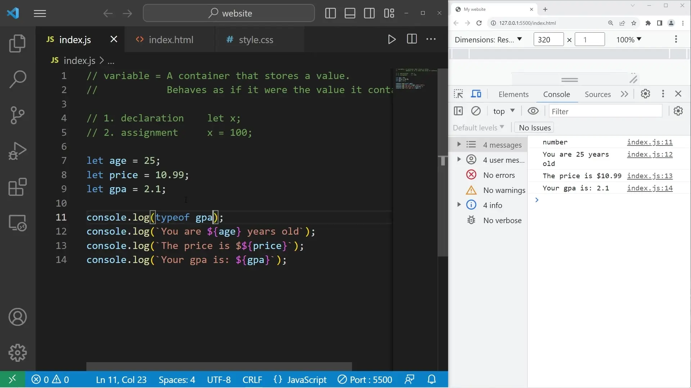This screenshot has height=388, width=691.
Task: Show more DevTools tabs chevron
Action: (x=624, y=94)
